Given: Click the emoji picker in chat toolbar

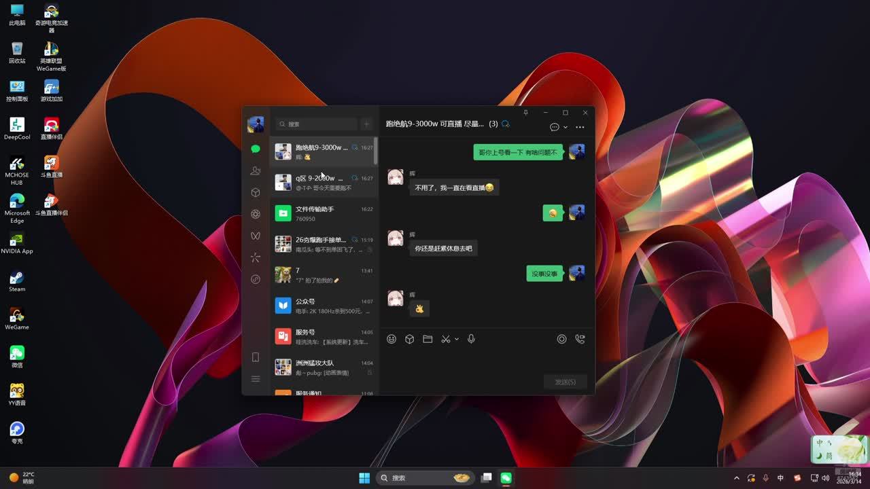Looking at the screenshot, I should (x=391, y=339).
